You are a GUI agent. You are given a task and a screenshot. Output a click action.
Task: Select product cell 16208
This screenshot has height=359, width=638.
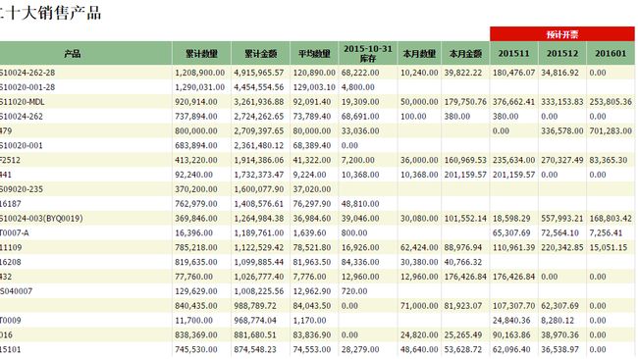(11, 262)
